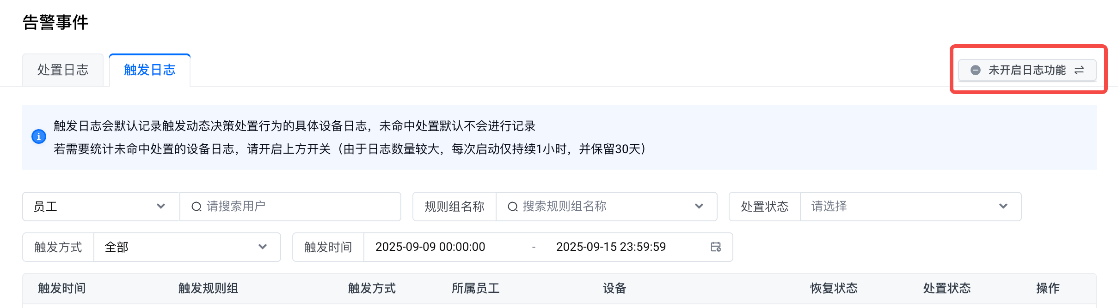Click the grey minus status icon
Image resolution: width=1118 pixels, height=308 pixels.
[x=976, y=70]
